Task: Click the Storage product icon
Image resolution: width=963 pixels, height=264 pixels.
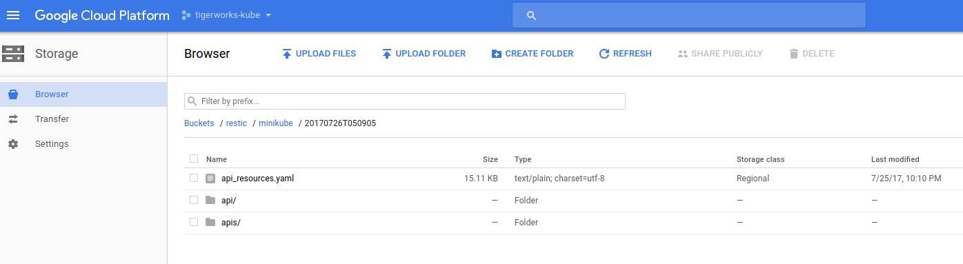Action: coord(13,54)
